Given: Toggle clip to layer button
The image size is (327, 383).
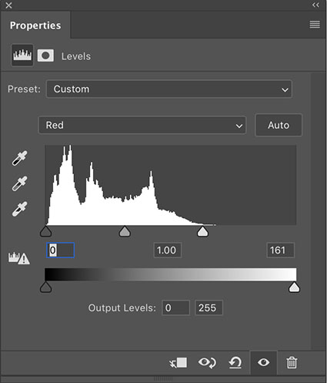Looking at the screenshot, I should tap(179, 363).
